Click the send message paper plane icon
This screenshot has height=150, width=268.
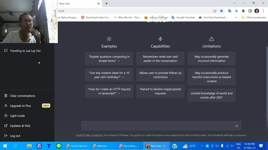click(236, 126)
